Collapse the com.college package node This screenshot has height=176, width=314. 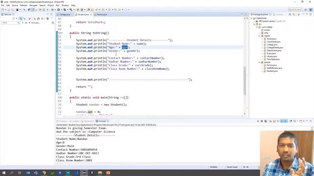coord(257,27)
